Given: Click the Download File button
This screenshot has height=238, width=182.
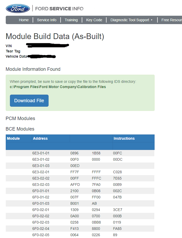Looking at the screenshot, I should (29, 100).
